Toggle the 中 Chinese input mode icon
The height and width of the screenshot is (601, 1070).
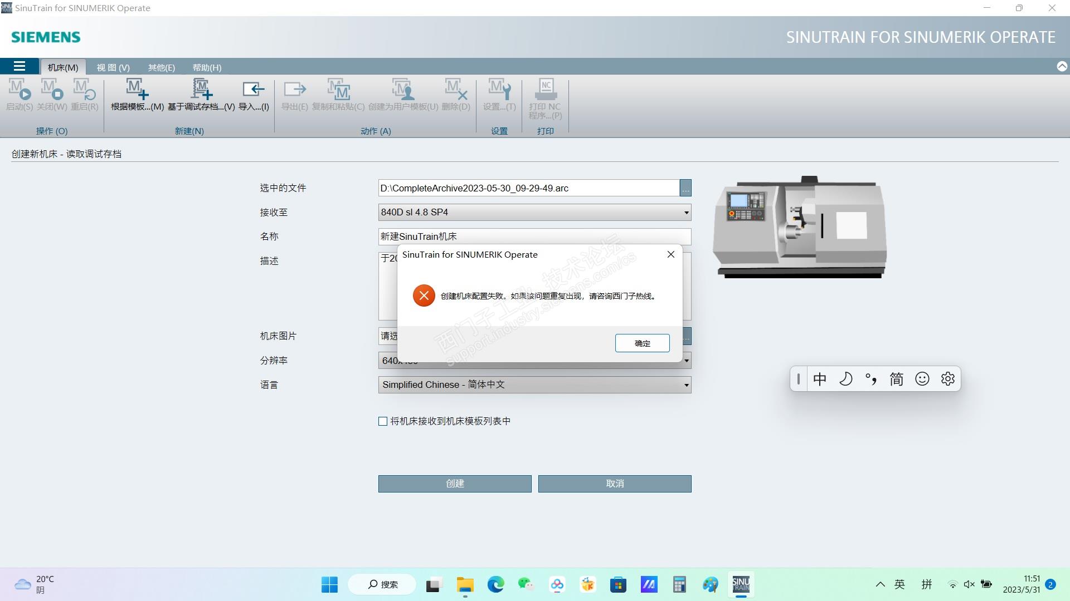(x=819, y=379)
